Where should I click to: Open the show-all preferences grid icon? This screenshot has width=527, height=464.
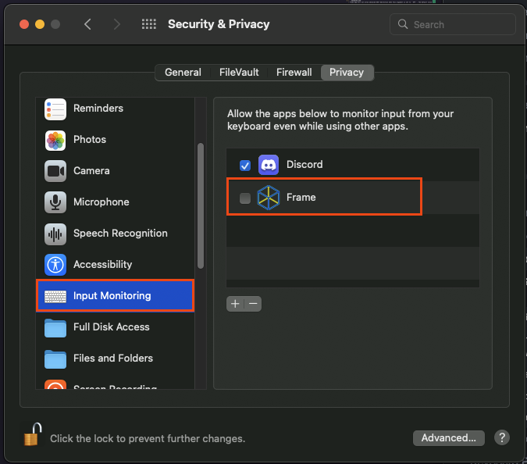coord(149,24)
